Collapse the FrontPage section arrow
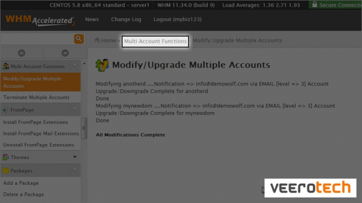362x203 pixels. (x=75, y=109)
